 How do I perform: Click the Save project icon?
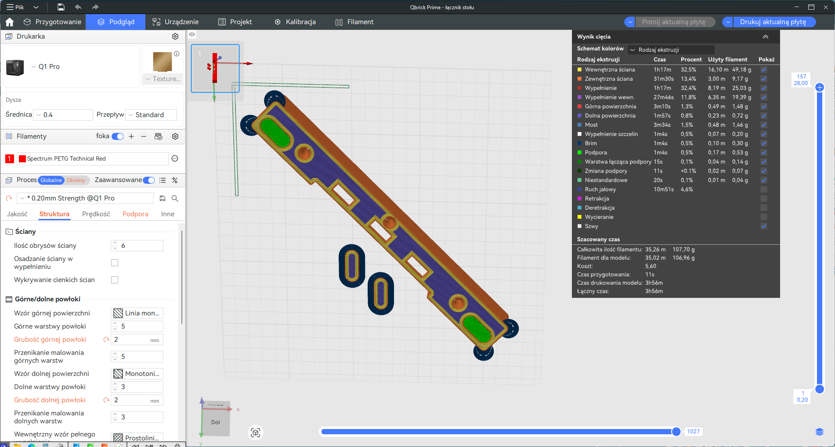(61, 7)
